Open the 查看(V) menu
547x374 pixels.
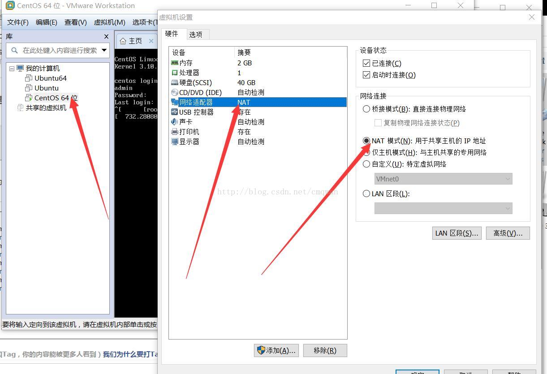coord(76,22)
